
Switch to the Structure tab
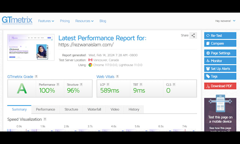pyautogui.click(x=71, y=109)
